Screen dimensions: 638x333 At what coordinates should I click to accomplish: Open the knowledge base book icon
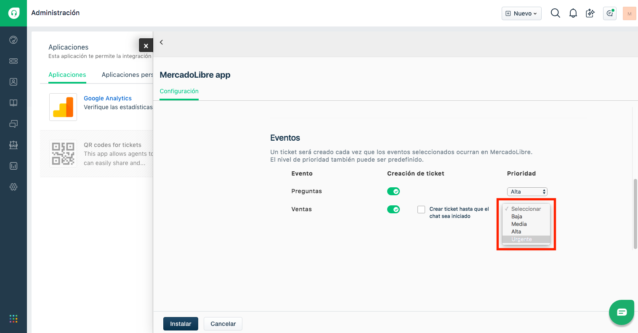tap(13, 103)
